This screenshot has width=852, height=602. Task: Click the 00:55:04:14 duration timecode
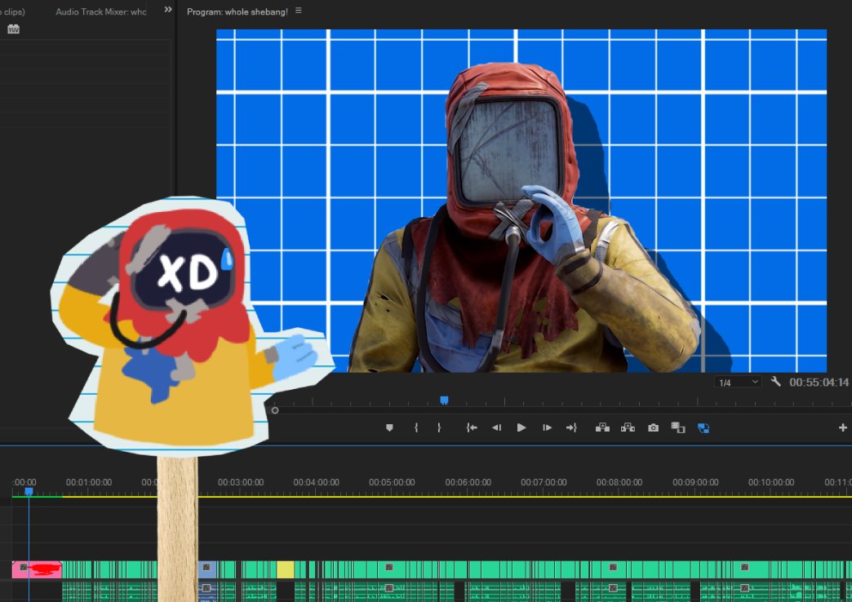click(x=819, y=383)
